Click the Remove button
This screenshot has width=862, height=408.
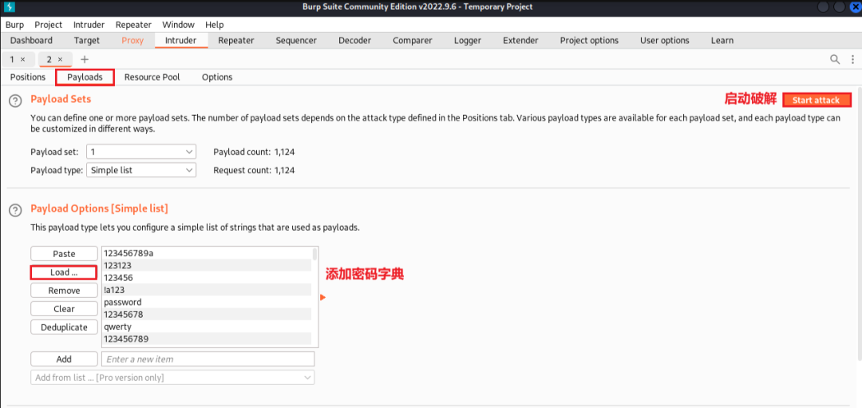click(64, 291)
